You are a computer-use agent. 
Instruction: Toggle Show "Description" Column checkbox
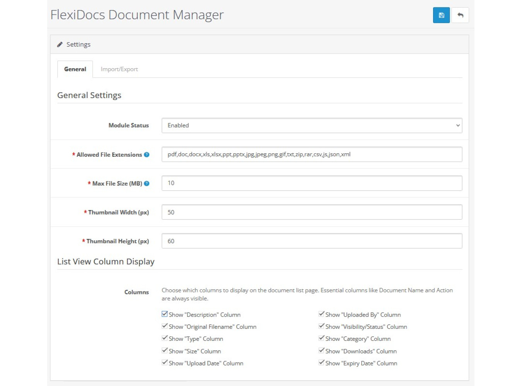coord(165,314)
